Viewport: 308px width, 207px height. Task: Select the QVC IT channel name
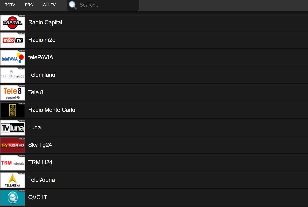click(38, 197)
